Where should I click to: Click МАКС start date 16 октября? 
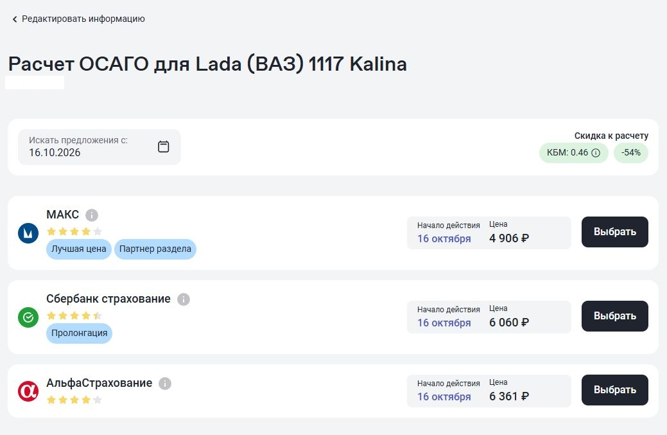click(x=444, y=239)
